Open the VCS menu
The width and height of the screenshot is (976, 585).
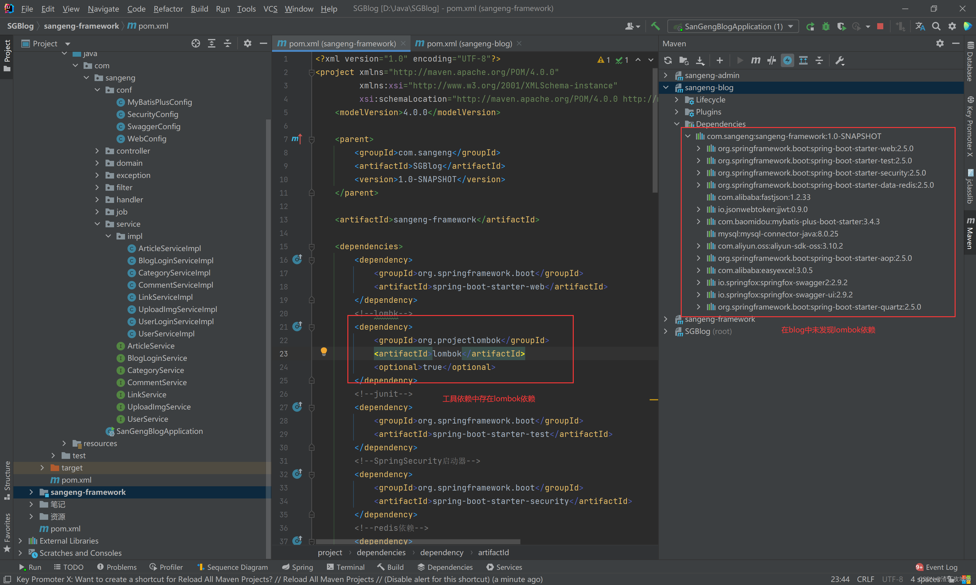coord(270,9)
